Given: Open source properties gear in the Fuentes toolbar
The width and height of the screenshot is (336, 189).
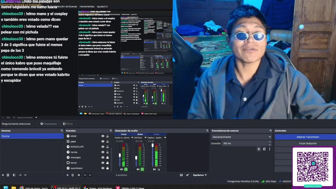Looking at the screenshot, I should point(79,175).
